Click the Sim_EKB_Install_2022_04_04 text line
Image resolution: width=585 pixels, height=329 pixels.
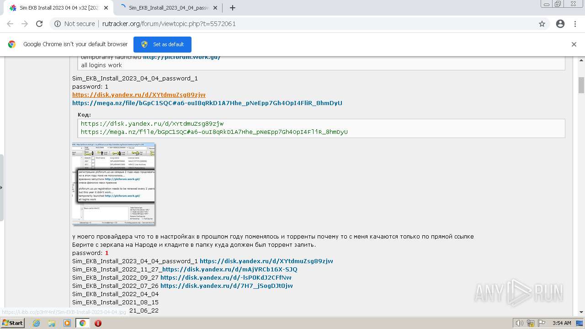116,294
